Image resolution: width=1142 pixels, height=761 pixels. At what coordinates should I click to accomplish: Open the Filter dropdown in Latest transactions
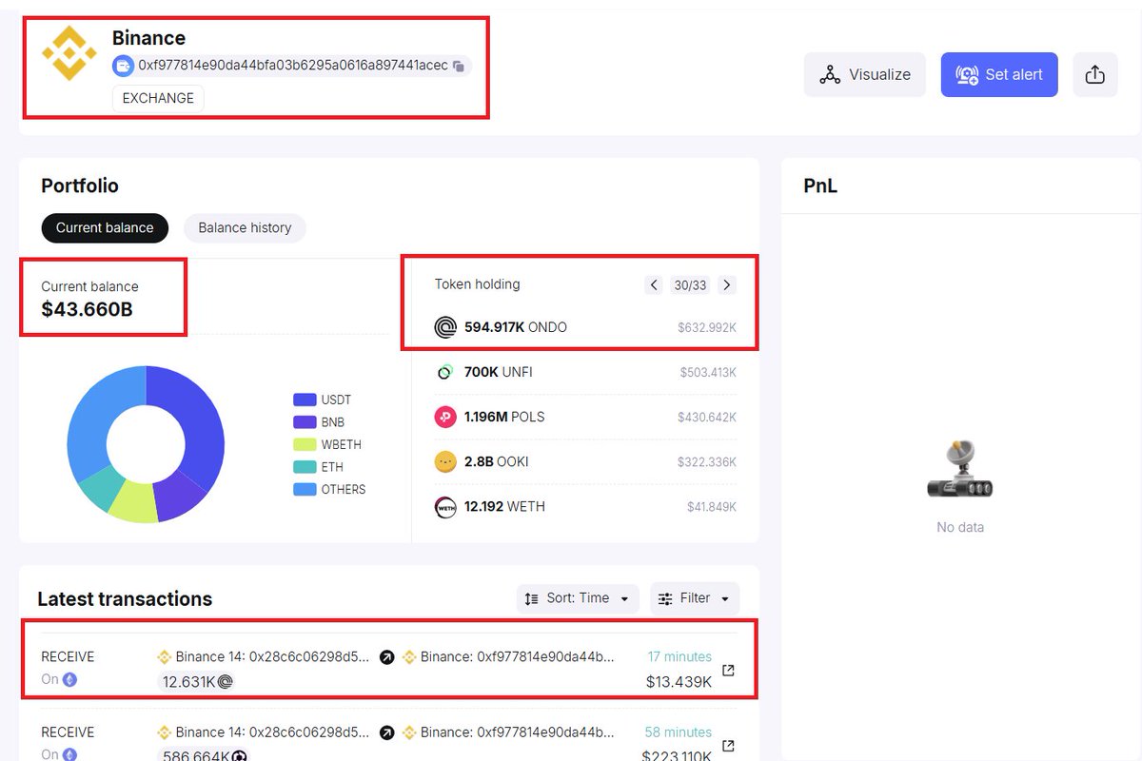click(x=694, y=598)
